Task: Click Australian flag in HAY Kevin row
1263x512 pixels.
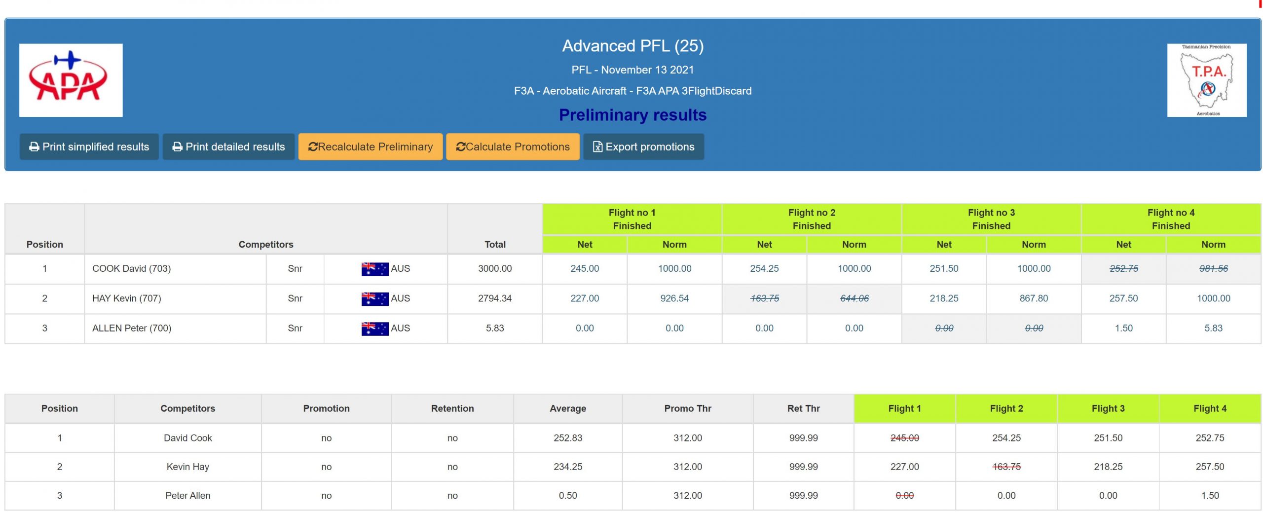Action: [x=374, y=298]
